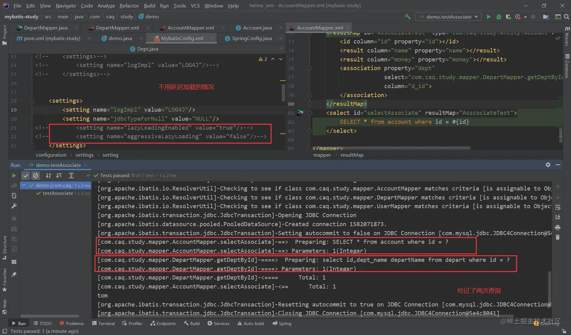Hide the Run tool window
The image size is (571, 335).
pyautogui.click(x=558, y=165)
